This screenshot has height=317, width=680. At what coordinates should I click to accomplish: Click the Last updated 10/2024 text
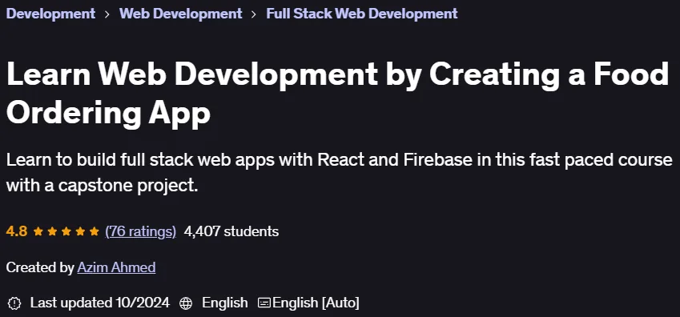coord(100,303)
